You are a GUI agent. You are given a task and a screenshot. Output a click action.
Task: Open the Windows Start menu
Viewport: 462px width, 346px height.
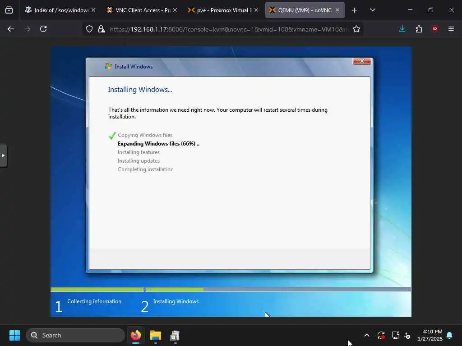pos(14,335)
